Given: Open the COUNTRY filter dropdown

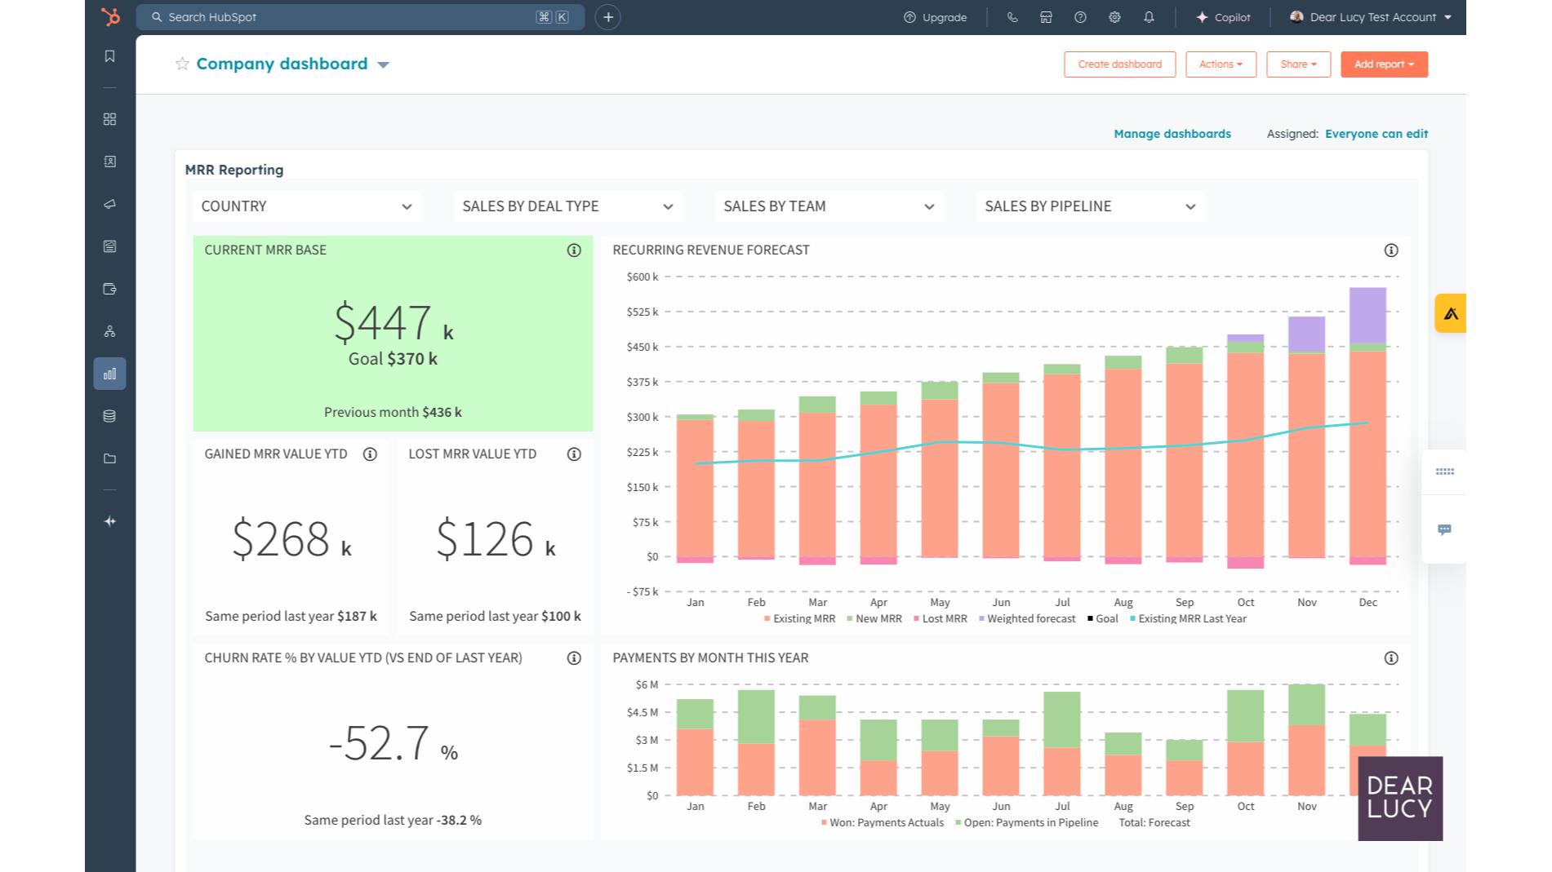Looking at the screenshot, I should click(x=306, y=206).
